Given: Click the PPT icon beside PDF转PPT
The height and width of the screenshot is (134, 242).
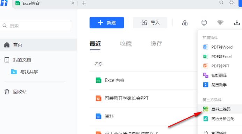Looking at the screenshot, I should (x=206, y=66).
